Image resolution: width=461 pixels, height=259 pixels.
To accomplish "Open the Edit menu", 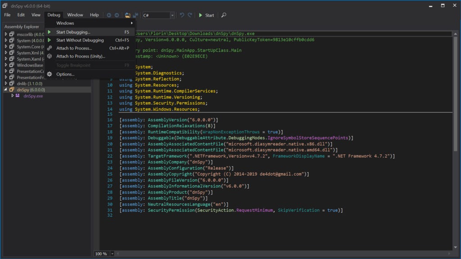I will (x=21, y=15).
